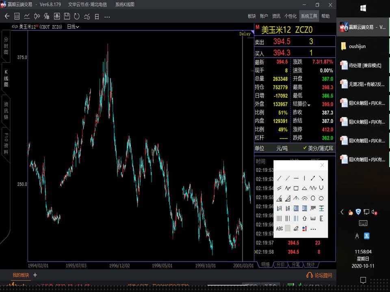This screenshot has width=390, height=292.
Task: Open the 日线 period dropdown
Action: [x=73, y=27]
